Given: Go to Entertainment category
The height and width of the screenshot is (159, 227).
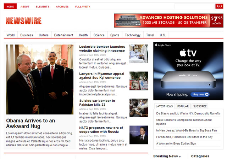Looking at the screenshot, I should [x=63, y=35].
